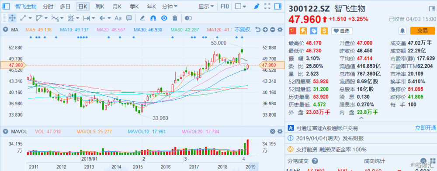This screenshot has height=171, width=437.
Task: Collapse the MAVOL indicator expander
Action: click(5, 131)
